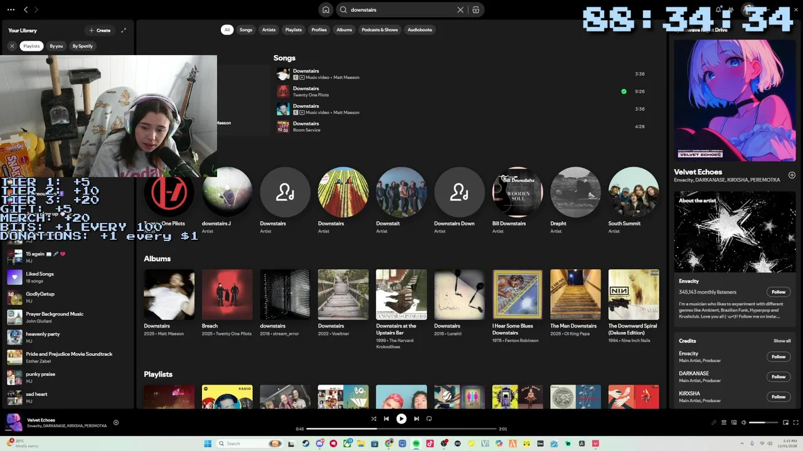Open The Man Downstairs album

point(575,303)
